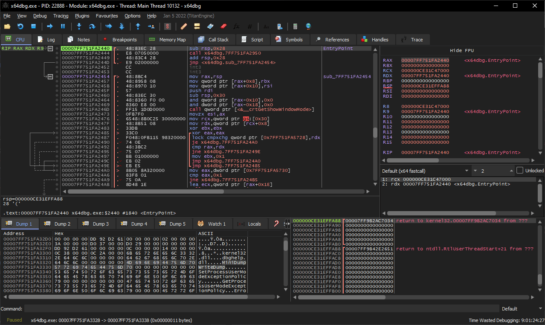Click the Open file folder icon
Image resolution: width=545 pixels, height=325 pixels.
tap(7, 26)
